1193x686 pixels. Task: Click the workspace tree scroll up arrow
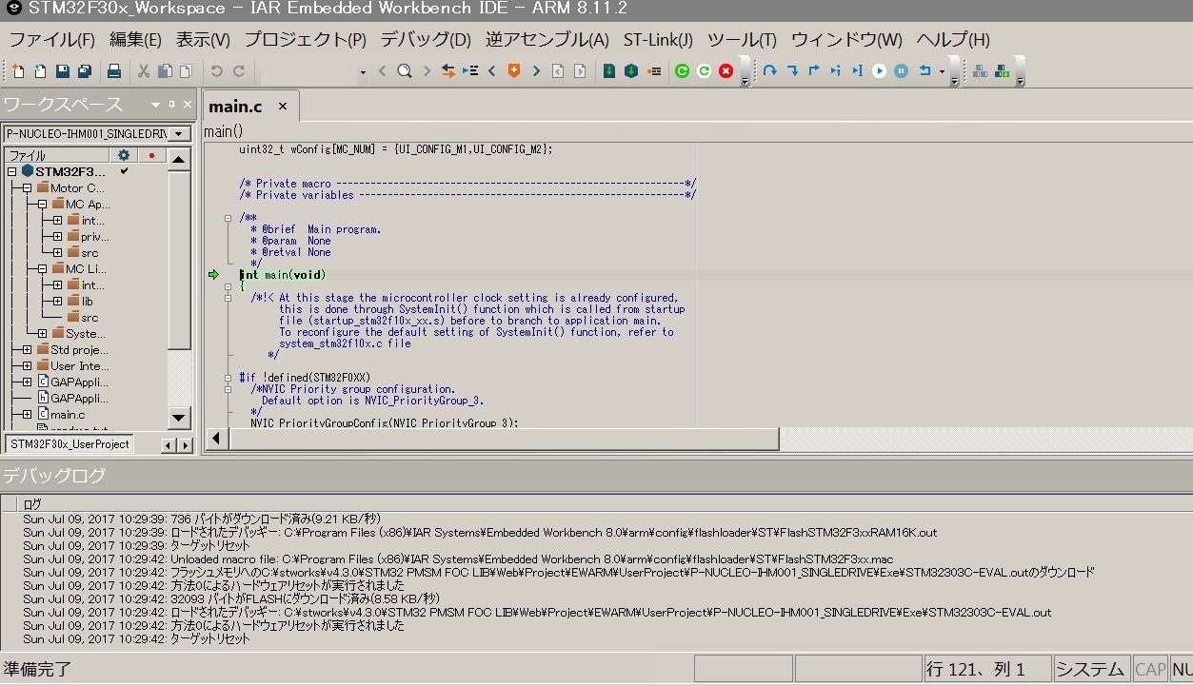pos(180,159)
